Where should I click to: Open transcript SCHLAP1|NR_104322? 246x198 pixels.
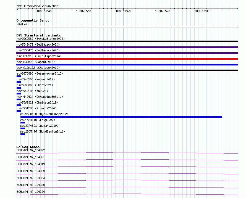[x=31, y=150]
